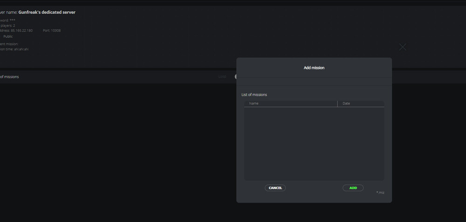Toggle the Loop switch

point(236,76)
